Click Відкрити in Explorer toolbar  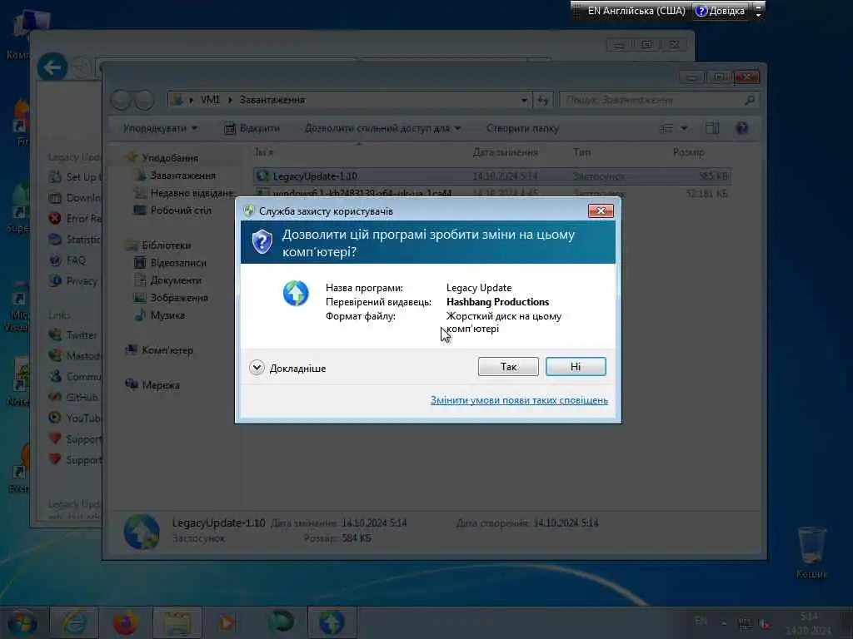coord(252,128)
